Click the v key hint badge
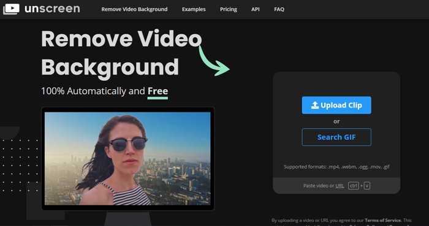 coord(367,186)
